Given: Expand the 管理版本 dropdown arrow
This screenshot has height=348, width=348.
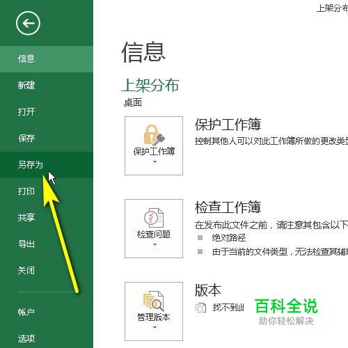Looking at the screenshot, I should (x=155, y=327).
